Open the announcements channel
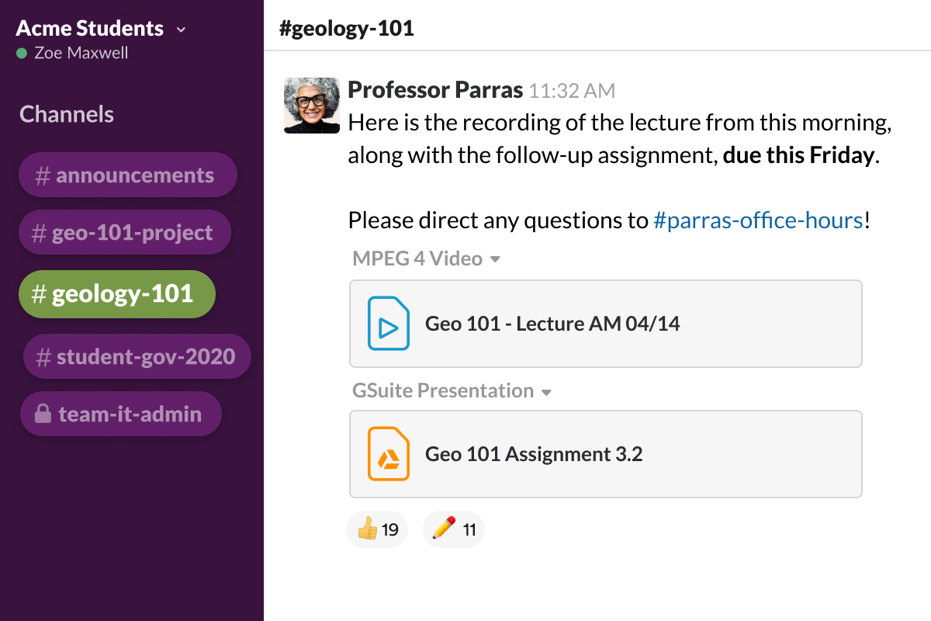This screenshot has height=621, width=931. click(127, 175)
